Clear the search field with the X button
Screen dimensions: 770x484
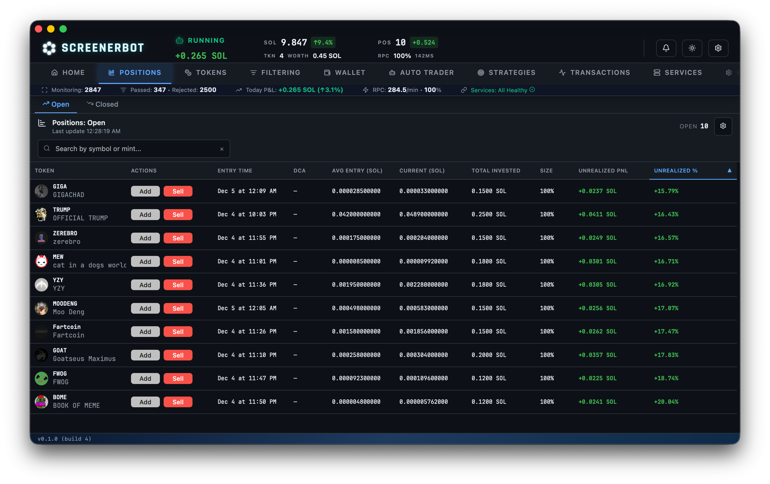222,149
